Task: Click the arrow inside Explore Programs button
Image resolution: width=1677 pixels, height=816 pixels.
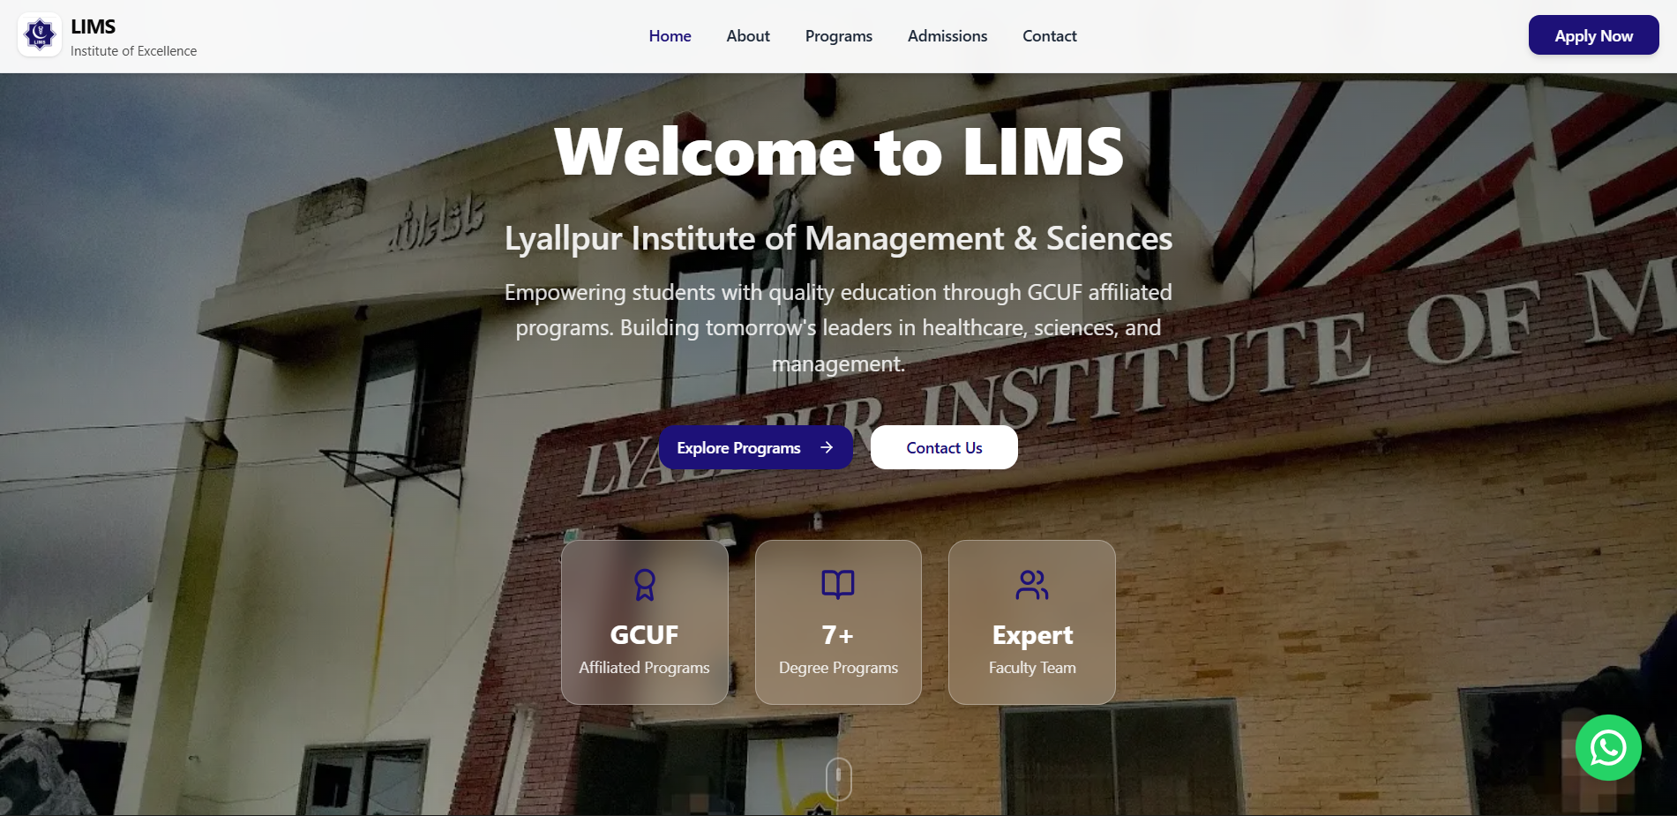Action: coord(826,447)
